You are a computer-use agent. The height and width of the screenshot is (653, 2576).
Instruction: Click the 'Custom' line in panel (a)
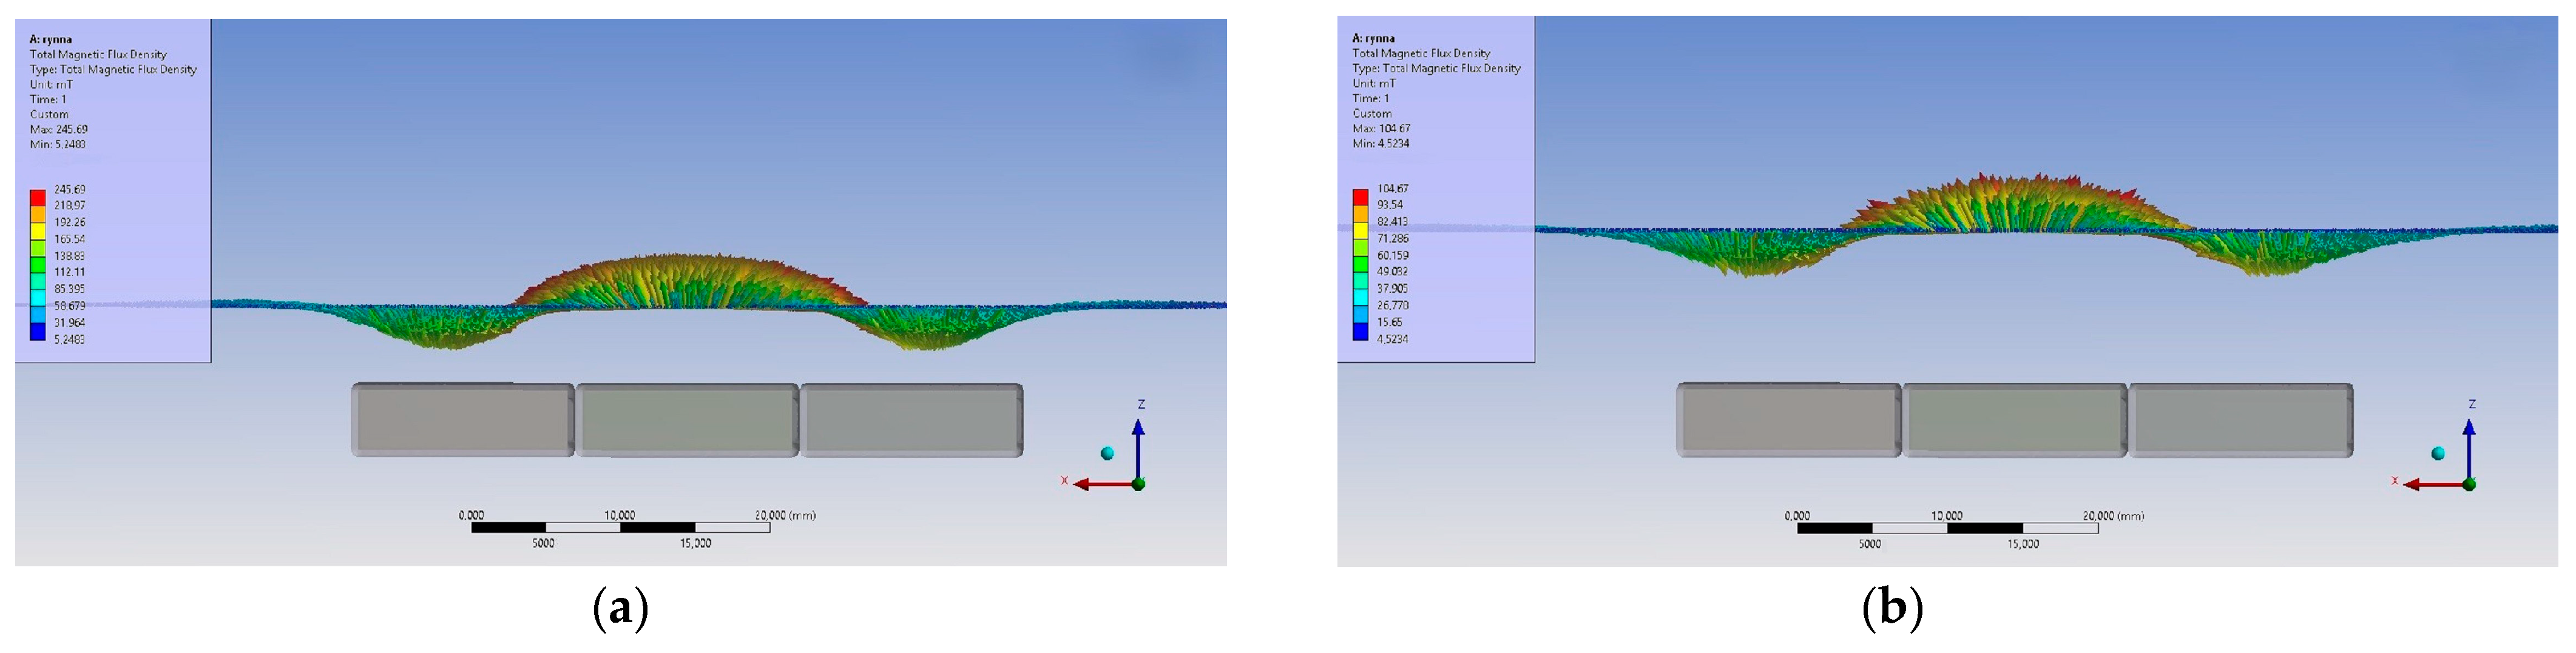[x=49, y=115]
